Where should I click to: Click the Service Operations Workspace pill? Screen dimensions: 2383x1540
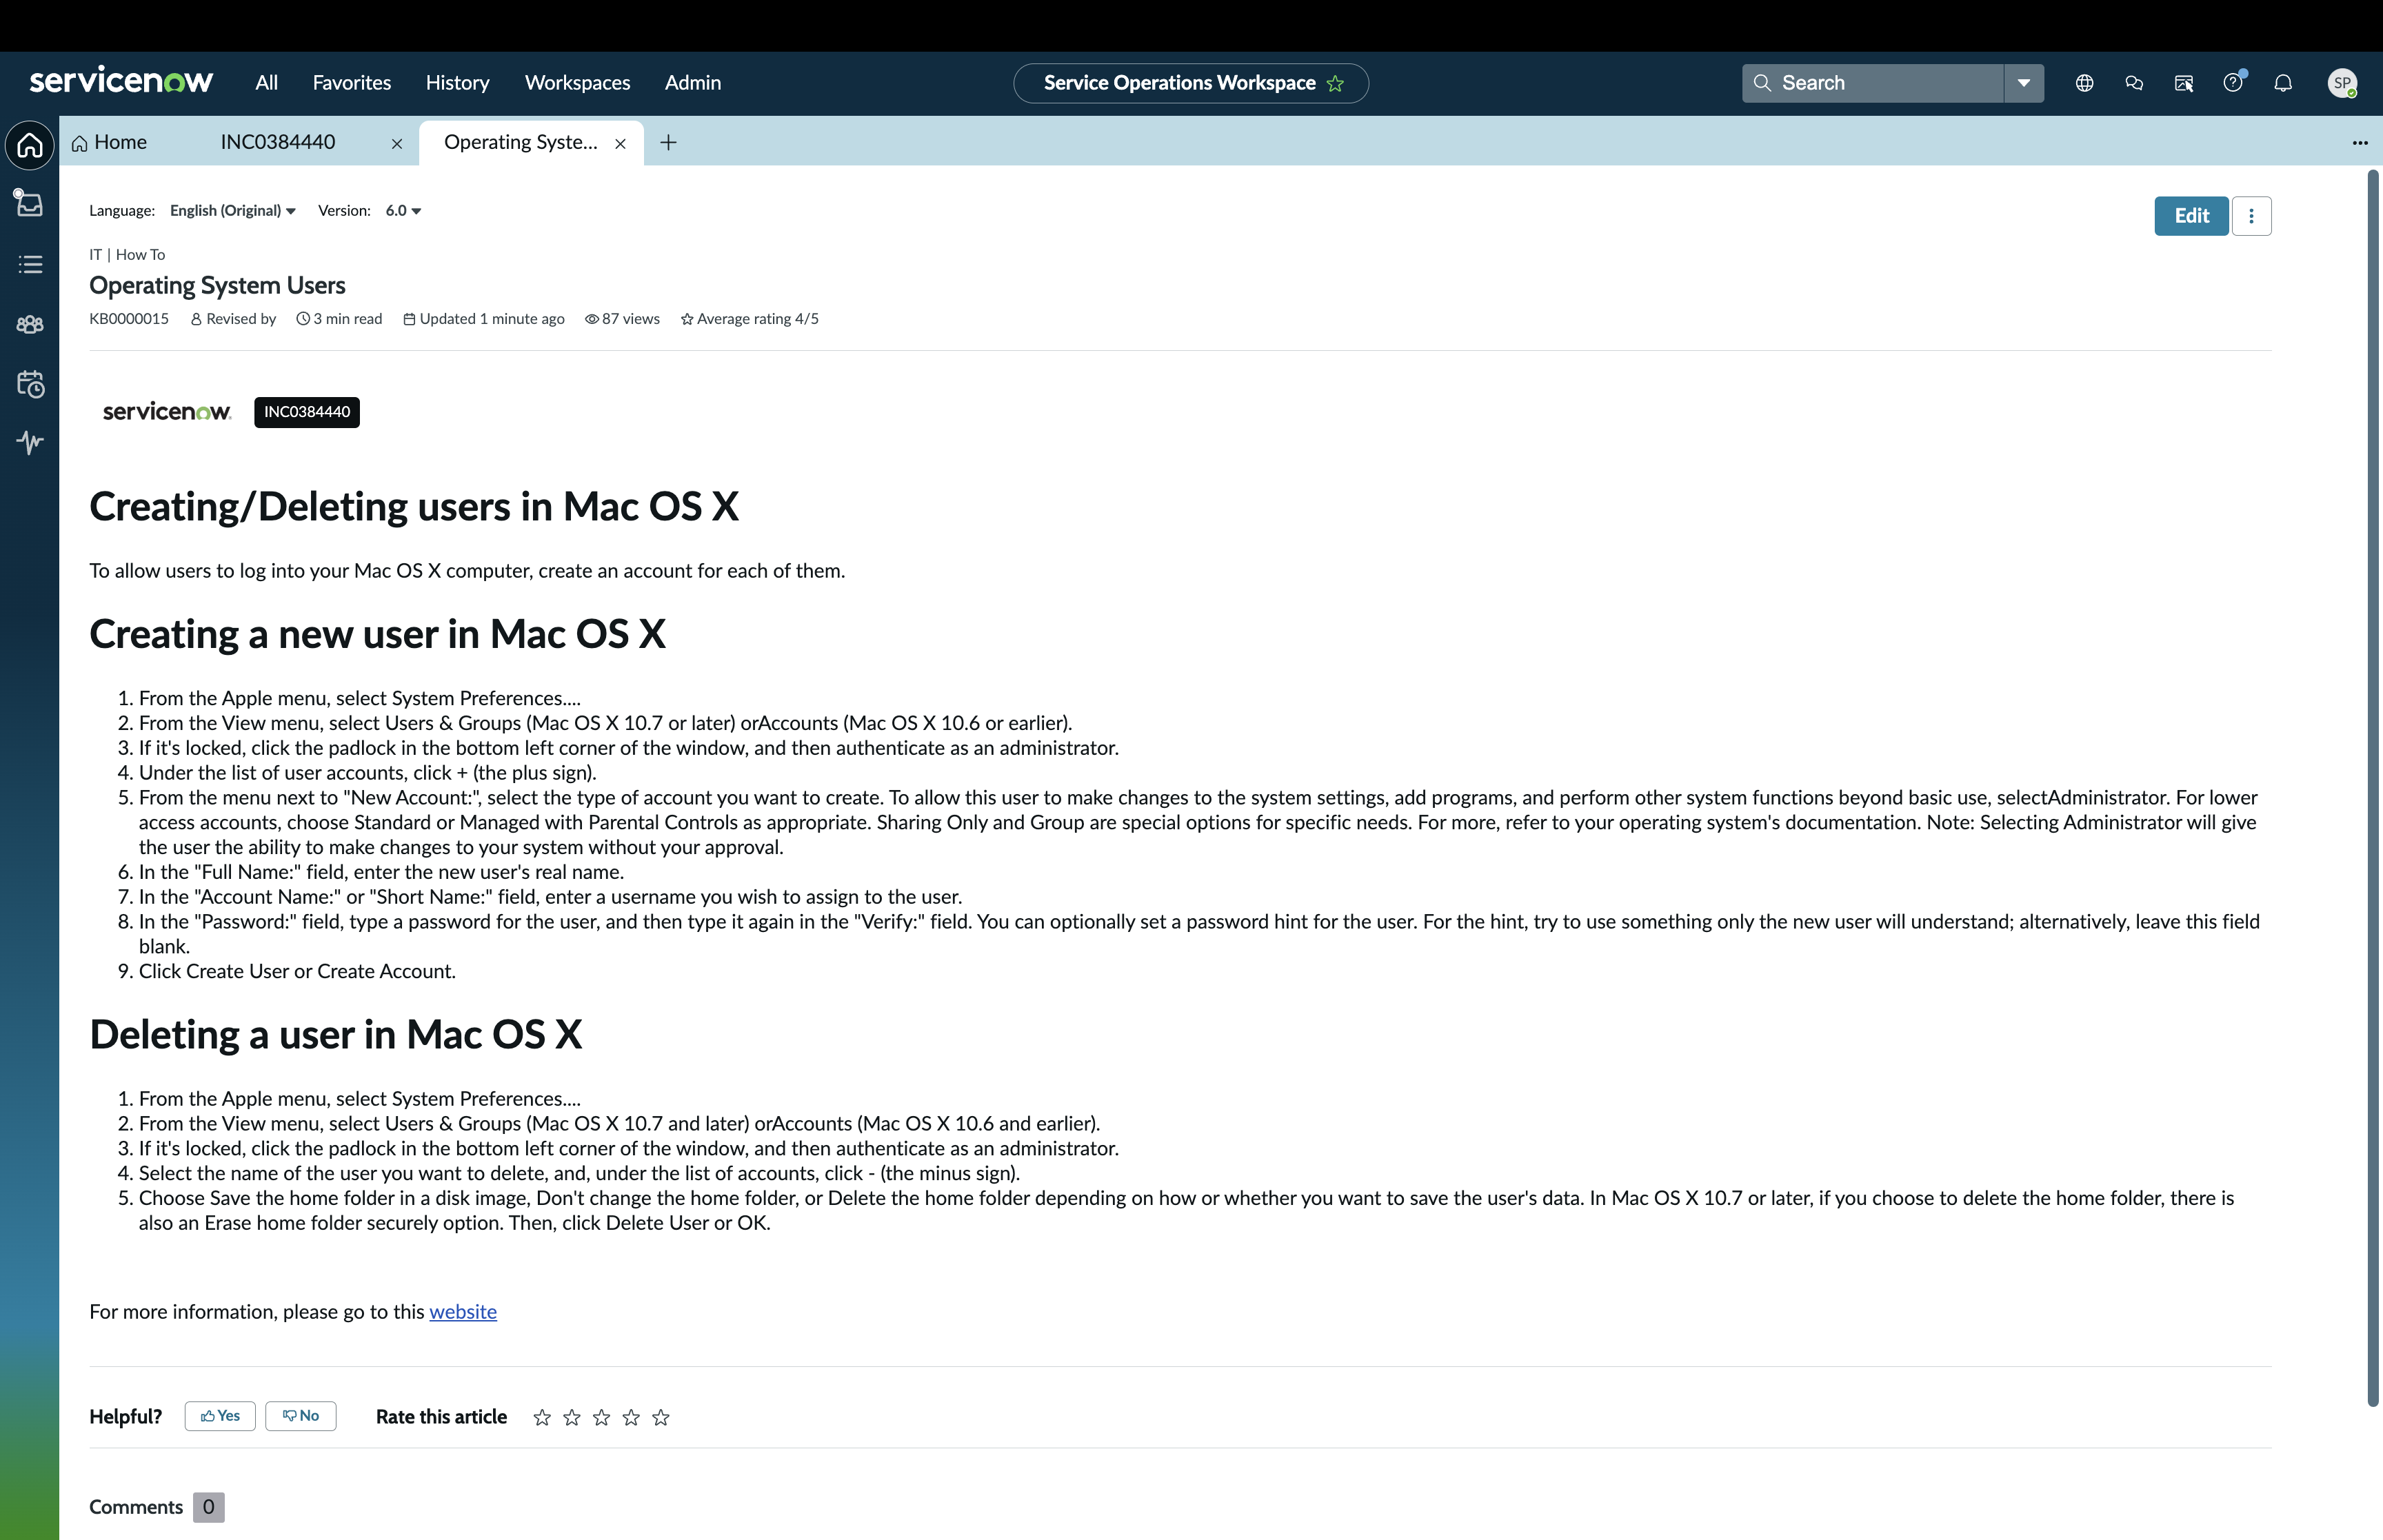(1190, 83)
